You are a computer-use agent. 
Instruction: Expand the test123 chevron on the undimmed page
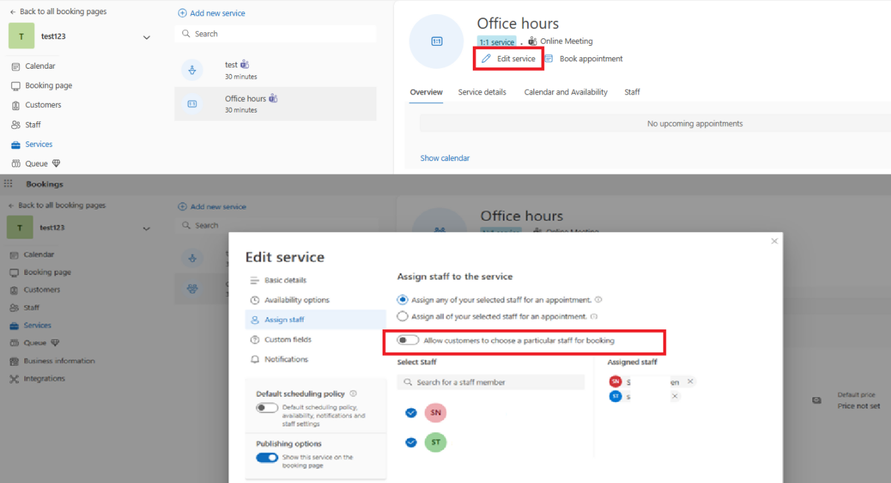point(147,38)
